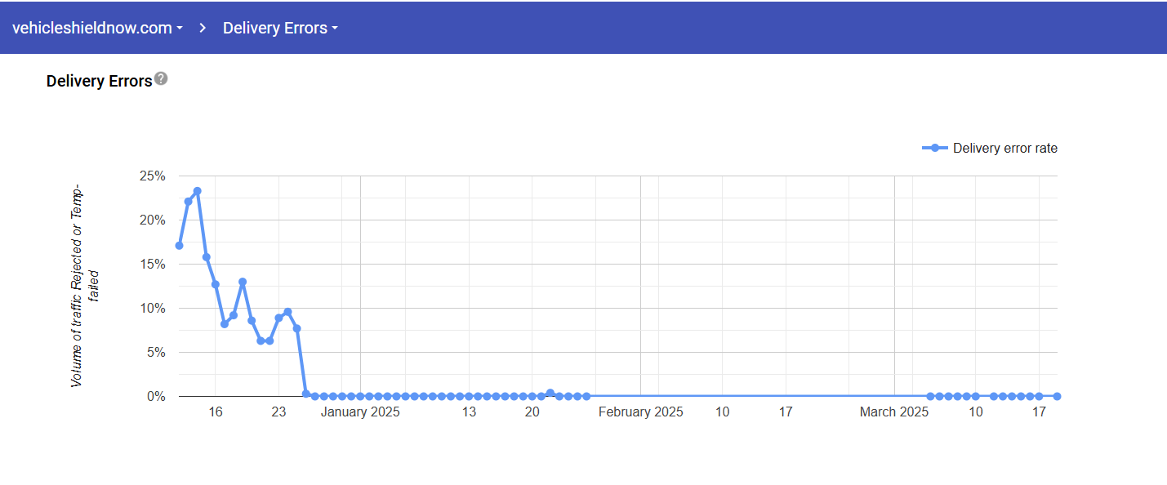Click the last data point at chart's right edge

[1057, 396]
